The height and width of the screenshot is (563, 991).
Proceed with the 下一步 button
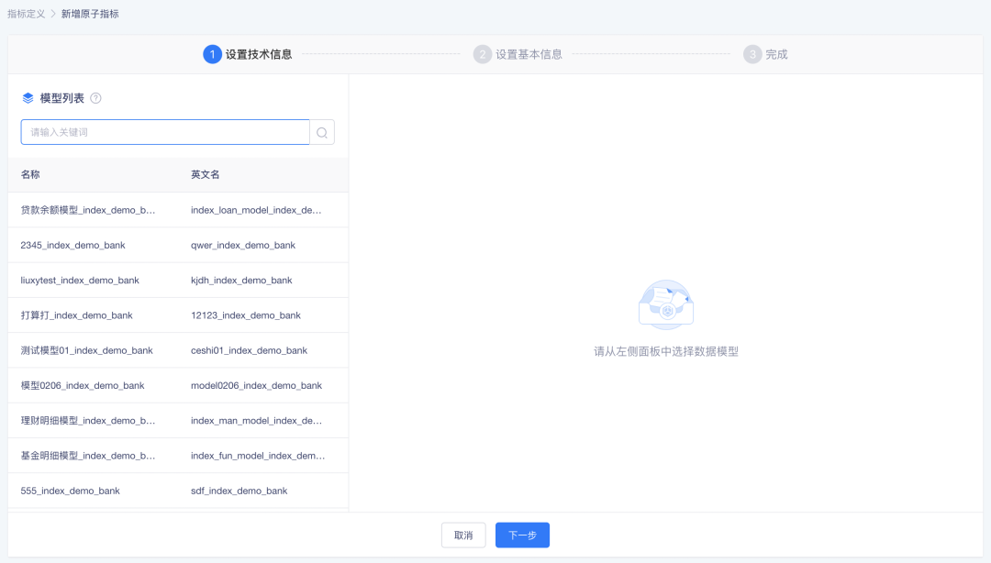(522, 535)
